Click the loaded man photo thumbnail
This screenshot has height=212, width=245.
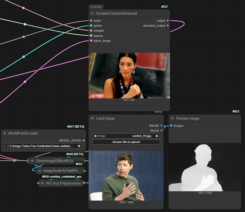click(x=126, y=176)
